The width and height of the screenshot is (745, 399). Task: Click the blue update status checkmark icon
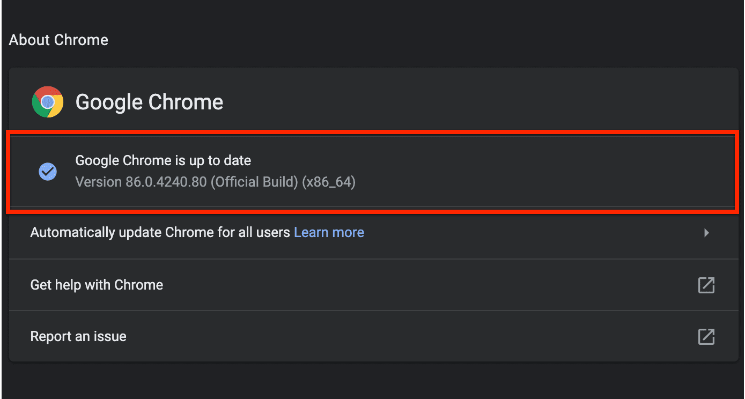(x=48, y=172)
